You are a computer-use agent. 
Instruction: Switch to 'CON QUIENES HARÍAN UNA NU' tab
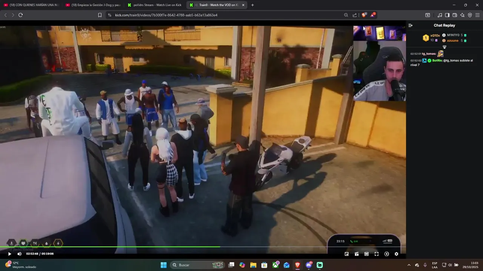tap(31, 5)
